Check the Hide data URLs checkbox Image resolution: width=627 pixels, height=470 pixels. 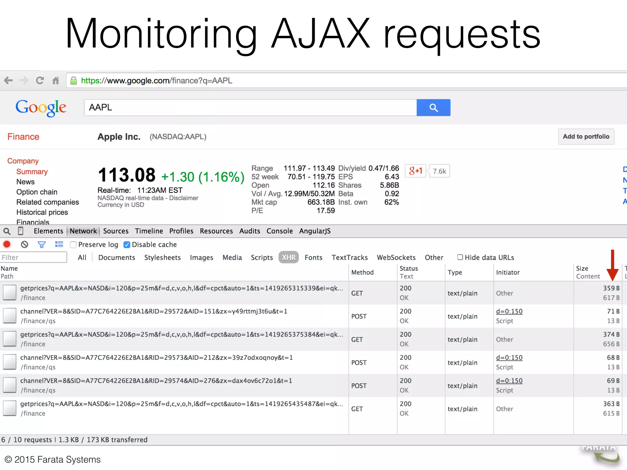click(460, 257)
